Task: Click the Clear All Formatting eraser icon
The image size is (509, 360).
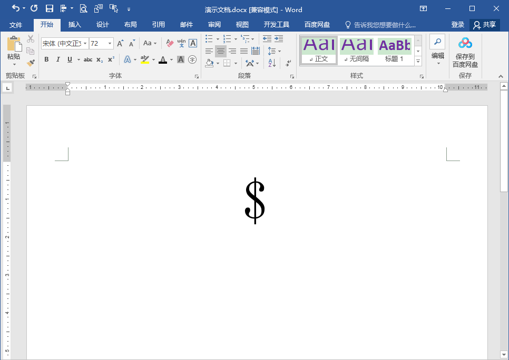Action: point(170,43)
